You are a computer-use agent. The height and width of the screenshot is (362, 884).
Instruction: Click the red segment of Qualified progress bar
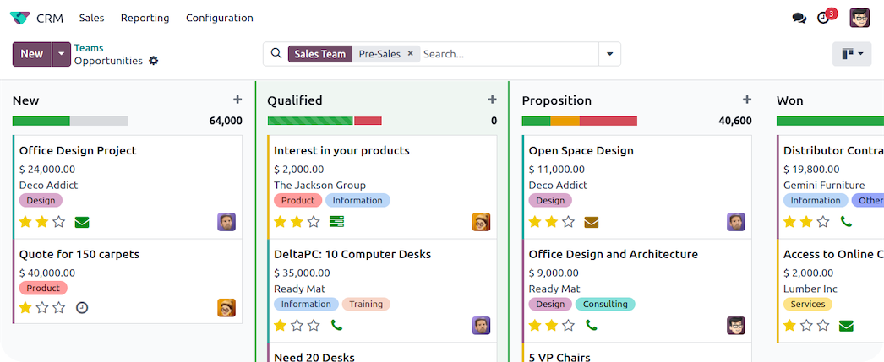(368, 121)
